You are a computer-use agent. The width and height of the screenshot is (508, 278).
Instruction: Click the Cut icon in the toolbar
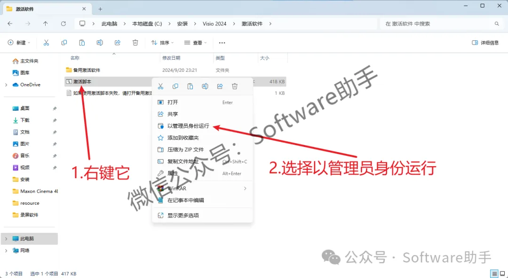[x=46, y=43]
